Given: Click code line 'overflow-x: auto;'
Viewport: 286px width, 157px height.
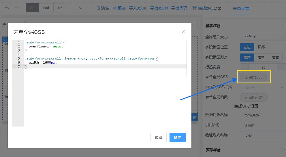Looking at the screenshot, I should coord(46,46).
